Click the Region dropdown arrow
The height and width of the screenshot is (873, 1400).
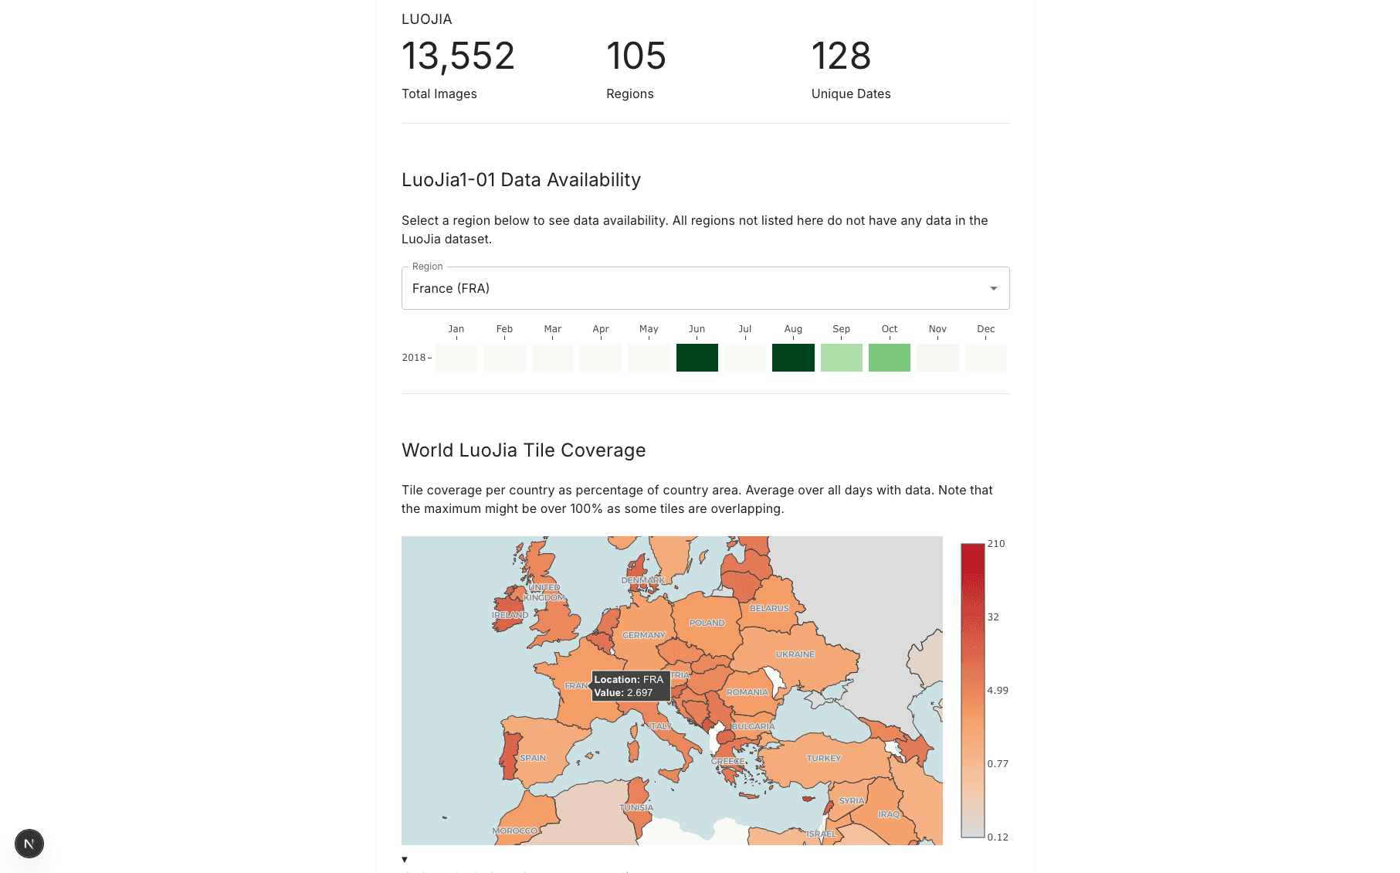(x=993, y=289)
